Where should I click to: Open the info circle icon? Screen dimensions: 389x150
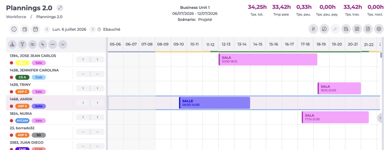point(14,29)
